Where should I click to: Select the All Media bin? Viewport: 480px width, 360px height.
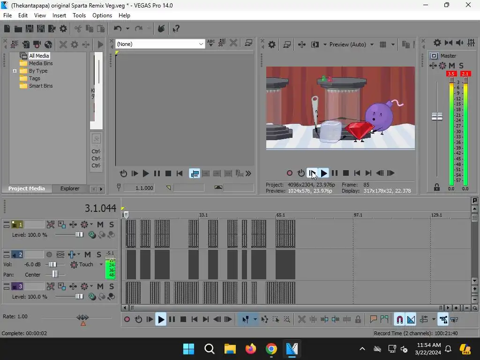click(39, 56)
